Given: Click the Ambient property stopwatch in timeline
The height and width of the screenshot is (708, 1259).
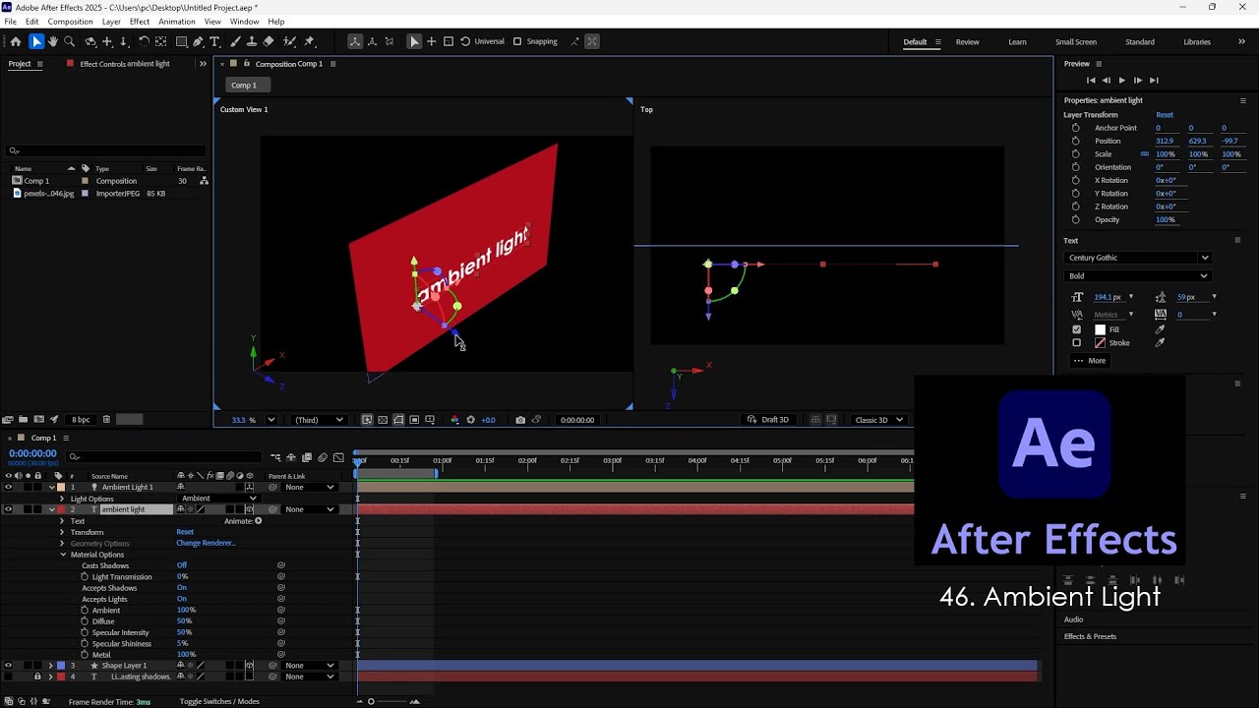Looking at the screenshot, I should click(85, 611).
